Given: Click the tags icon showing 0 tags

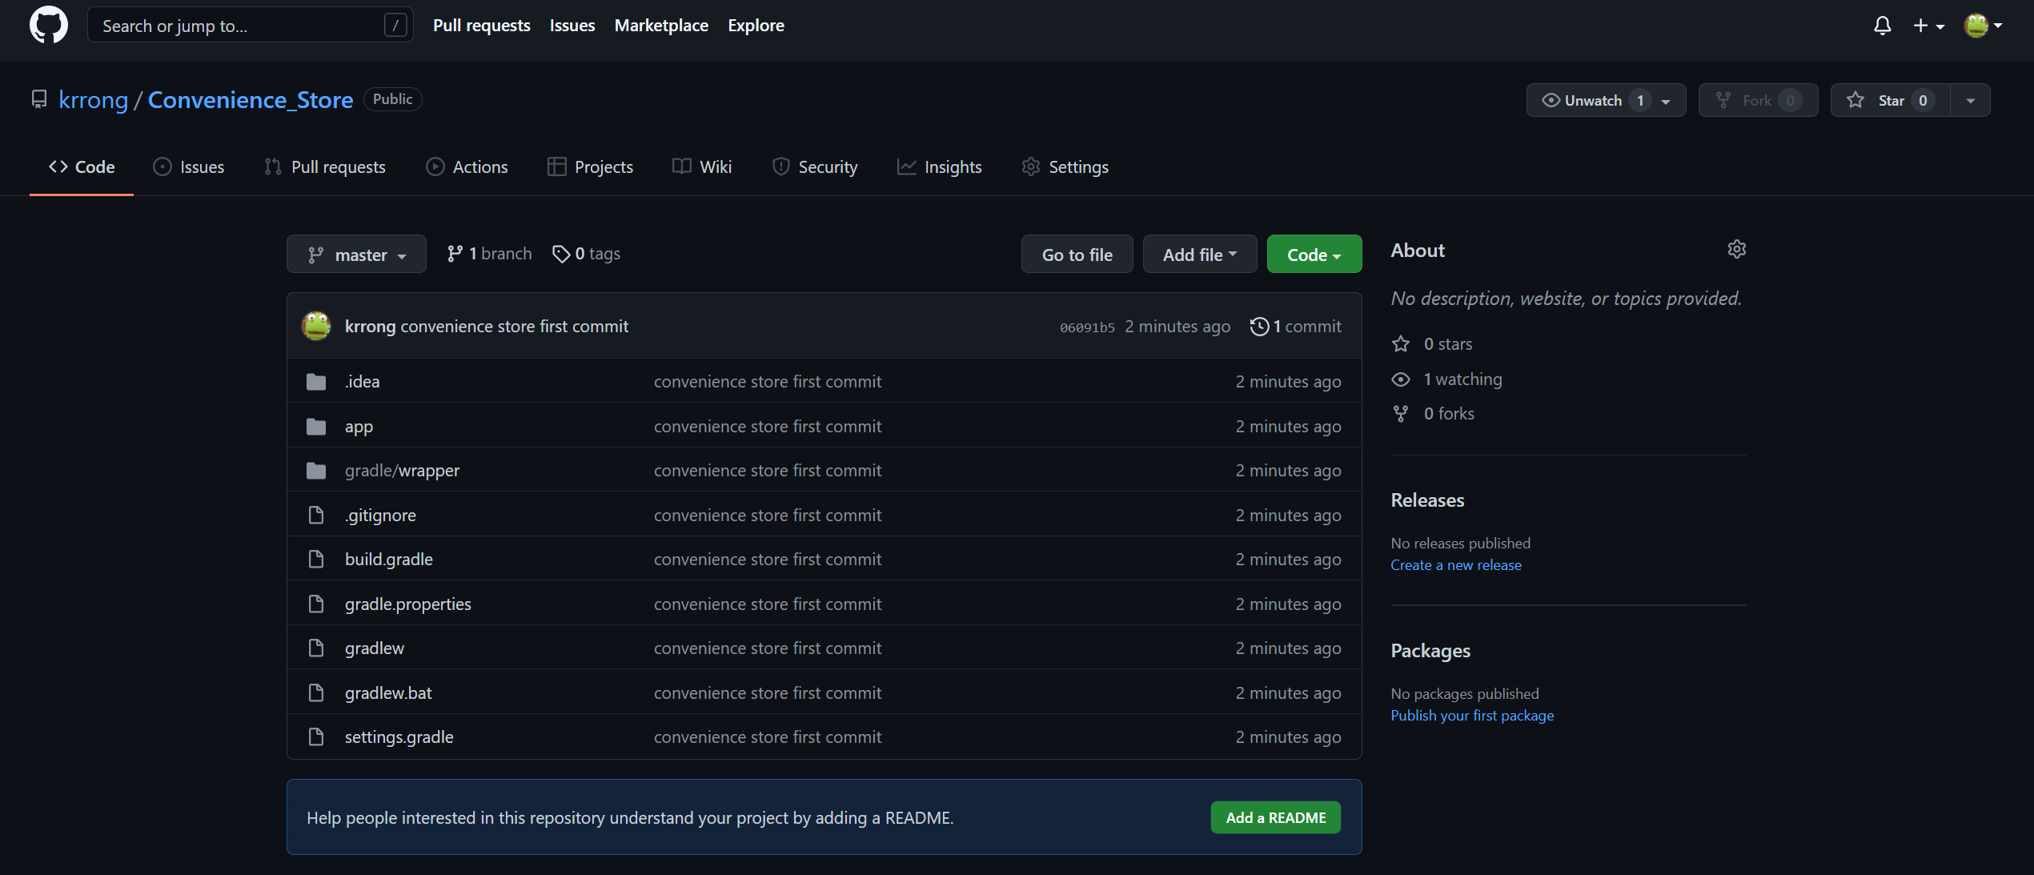Looking at the screenshot, I should tap(561, 254).
